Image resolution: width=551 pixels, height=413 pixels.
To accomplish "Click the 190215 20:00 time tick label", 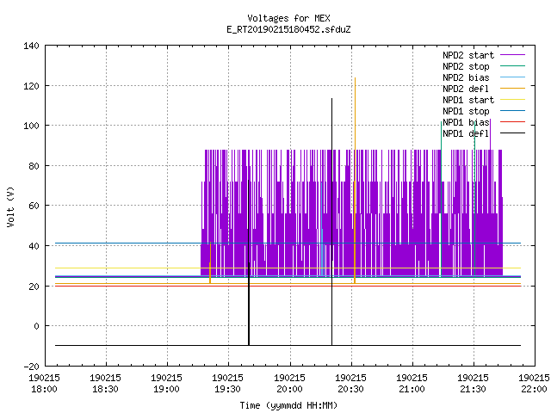I will [x=289, y=384].
